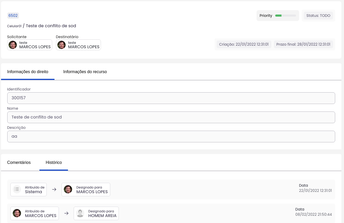The image size is (344, 223).
Task: Click the ticket number 6502 badge
Action: [x=13, y=16]
